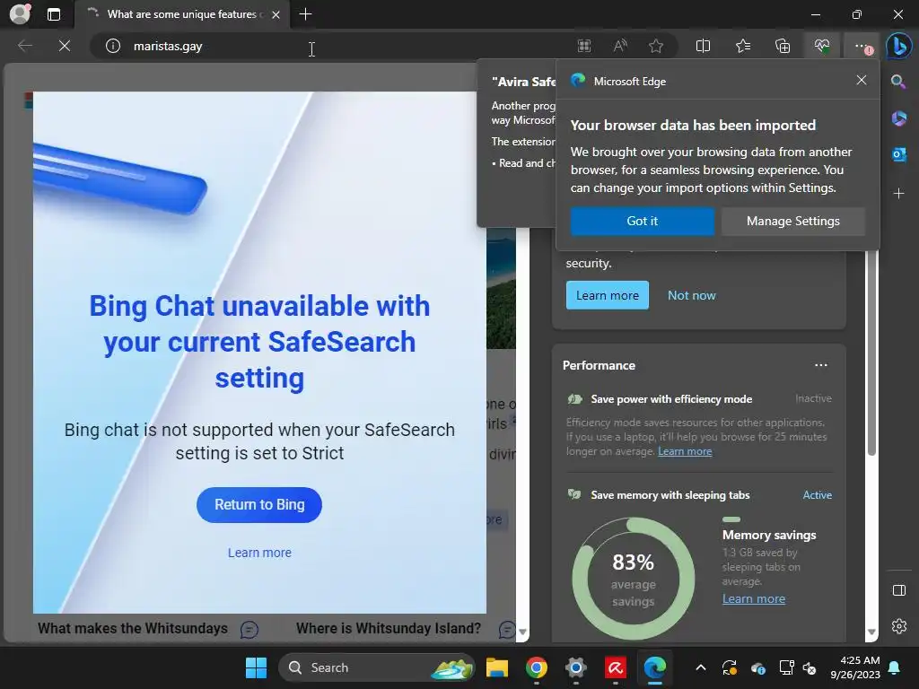Click the chat icon beside Whitsundays question
Viewport: 919px width, 689px height.
(249, 629)
